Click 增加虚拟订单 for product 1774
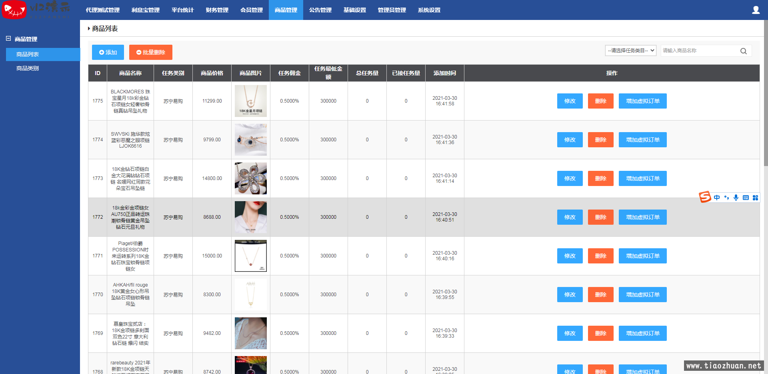Screen dimensions: 768x374 pos(643,140)
